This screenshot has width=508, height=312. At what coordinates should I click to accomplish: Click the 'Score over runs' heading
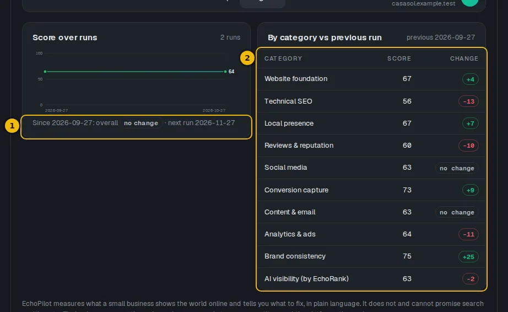pyautogui.click(x=65, y=37)
